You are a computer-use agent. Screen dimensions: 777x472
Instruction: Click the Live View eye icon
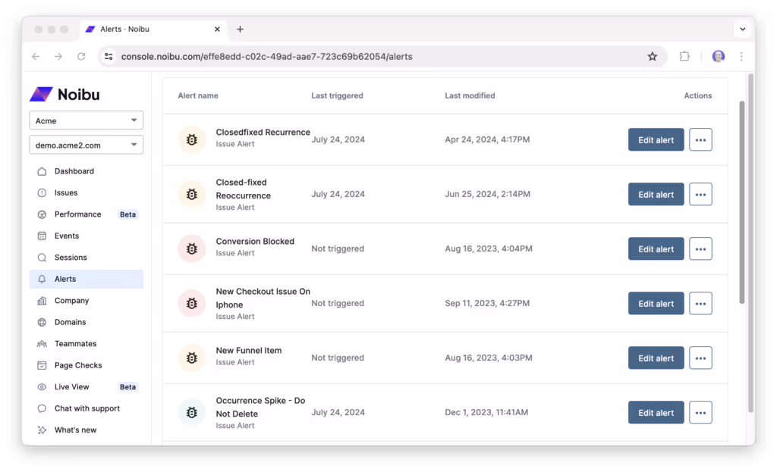tap(42, 387)
